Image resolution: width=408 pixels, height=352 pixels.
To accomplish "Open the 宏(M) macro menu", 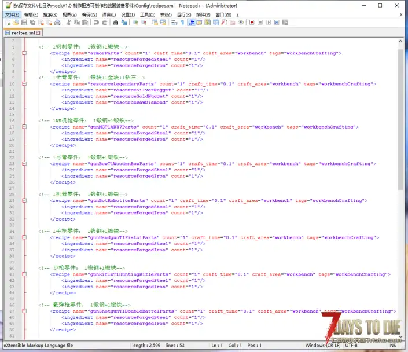I will [166, 15].
